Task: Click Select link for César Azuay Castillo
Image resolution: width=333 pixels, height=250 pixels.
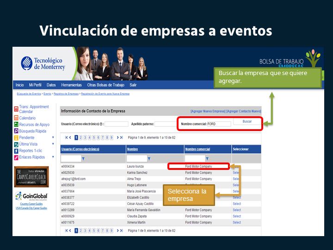Action: click(237, 204)
